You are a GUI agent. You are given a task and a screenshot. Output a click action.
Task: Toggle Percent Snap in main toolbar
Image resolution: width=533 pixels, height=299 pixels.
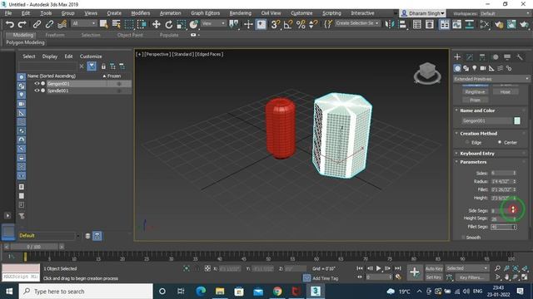click(301, 24)
